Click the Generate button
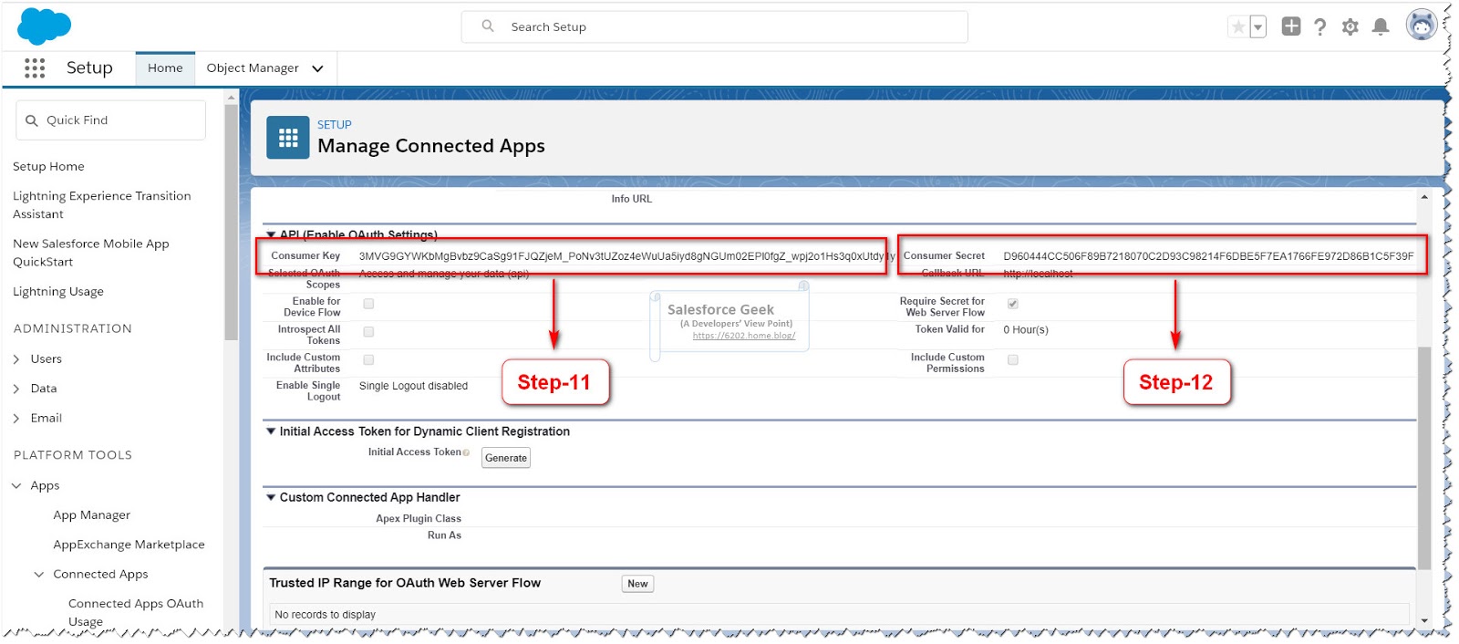 click(506, 458)
